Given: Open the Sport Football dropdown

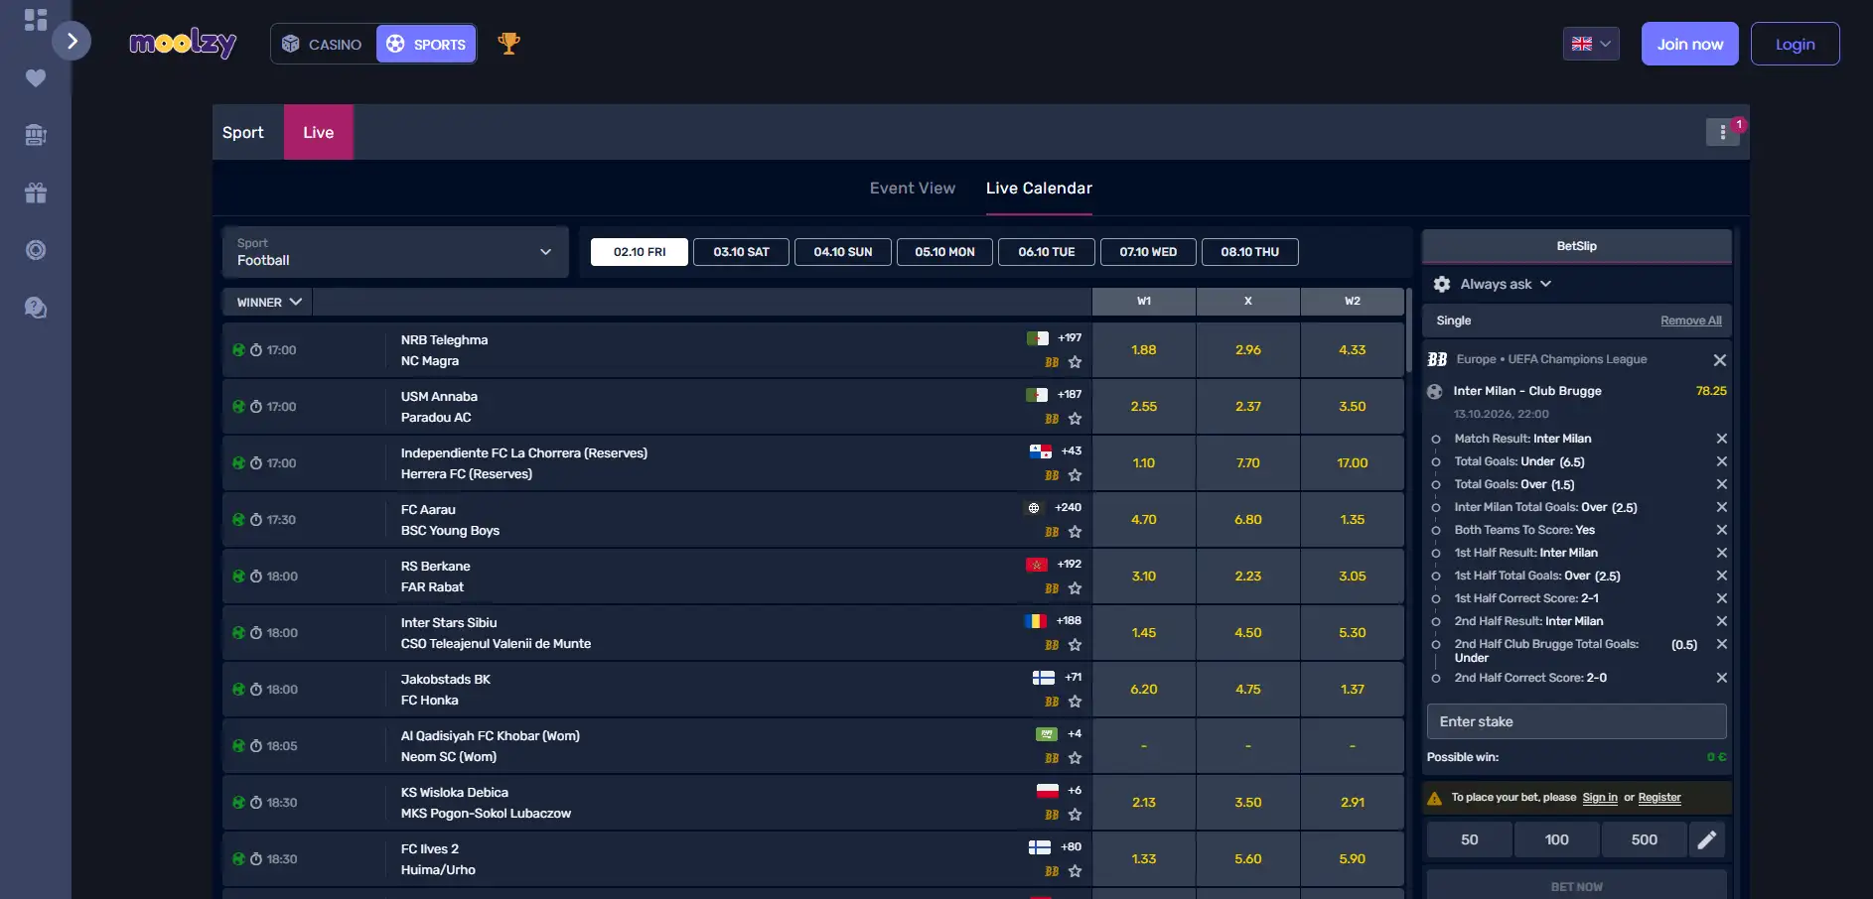Looking at the screenshot, I should tap(394, 252).
